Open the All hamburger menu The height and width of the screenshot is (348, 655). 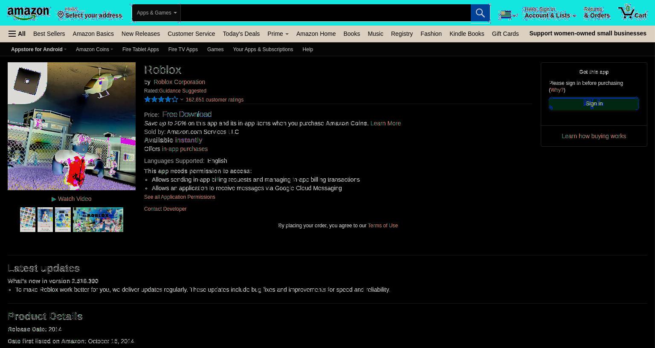[17, 34]
